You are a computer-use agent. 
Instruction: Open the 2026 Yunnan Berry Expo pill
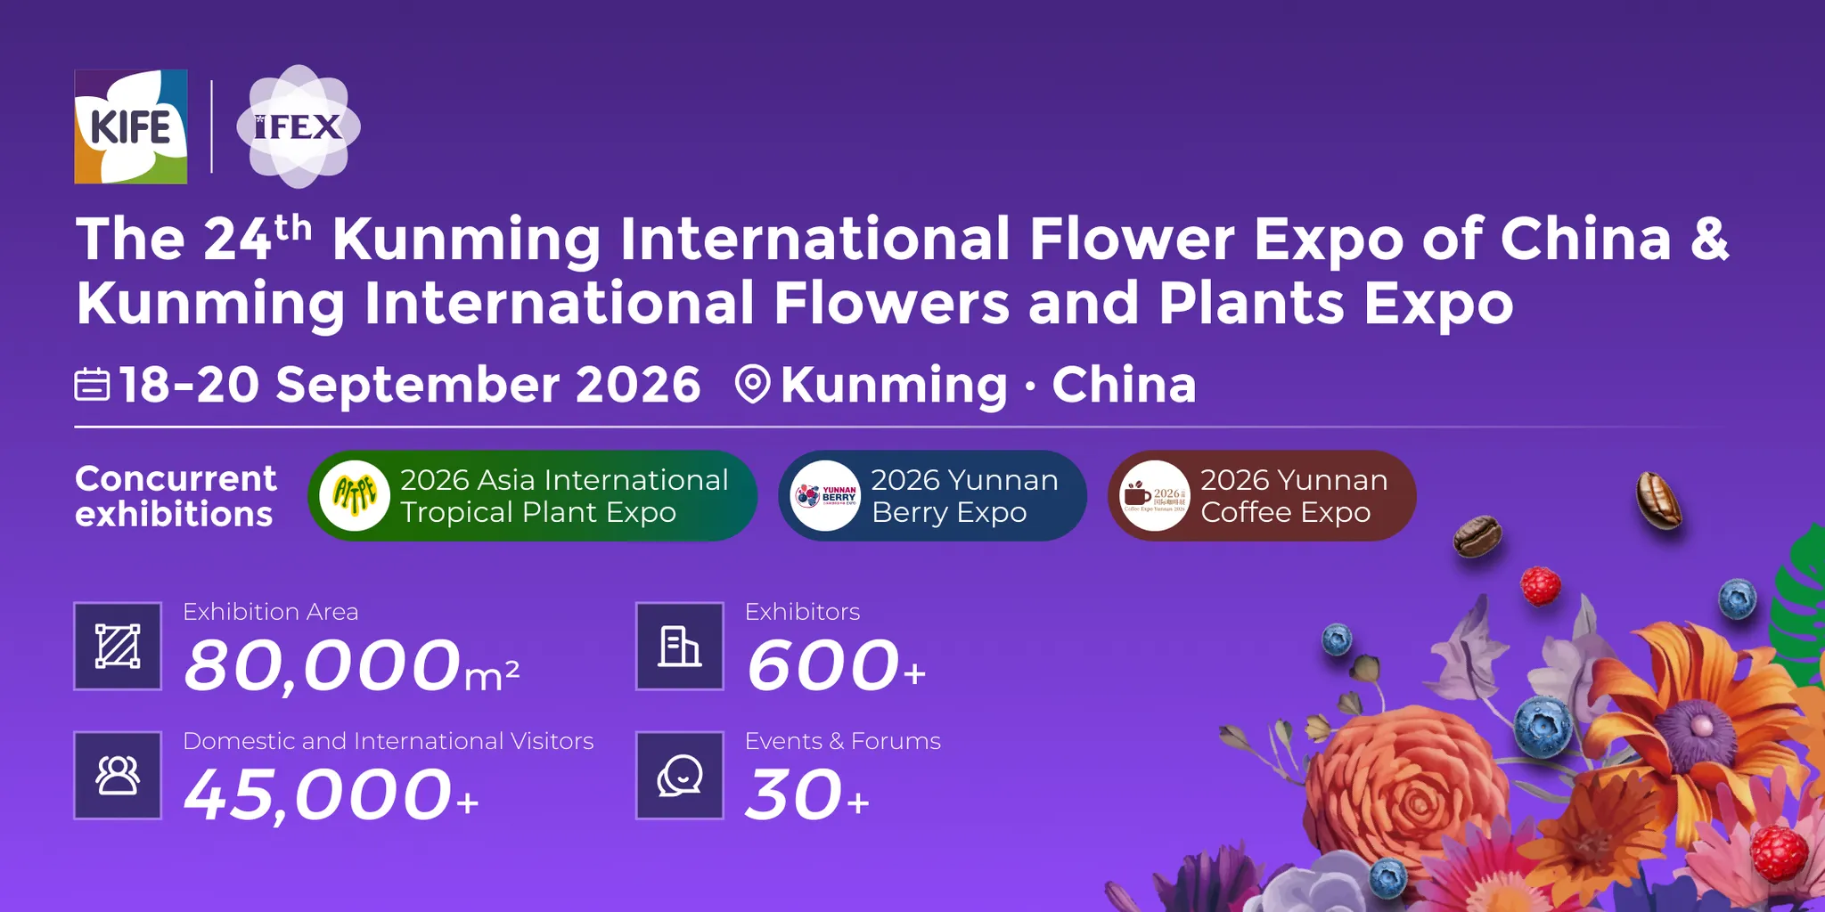tap(933, 495)
